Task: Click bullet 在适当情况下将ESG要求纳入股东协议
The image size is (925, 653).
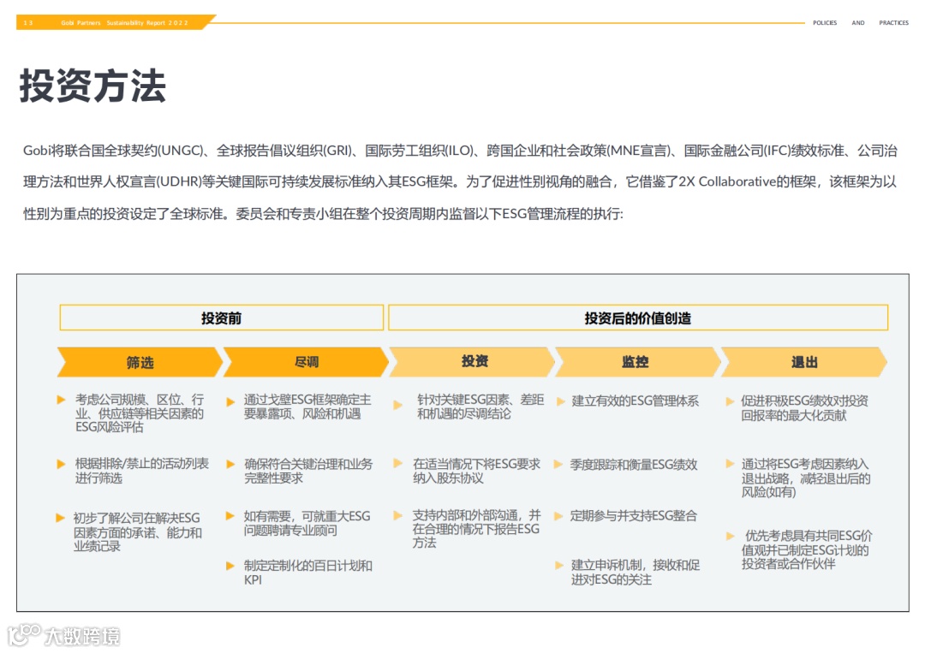Action: click(477, 471)
